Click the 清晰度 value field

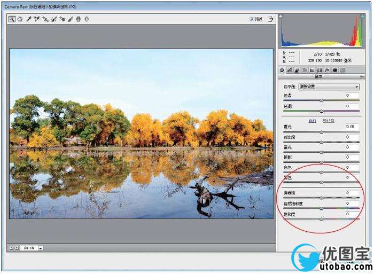pyautogui.click(x=351, y=192)
